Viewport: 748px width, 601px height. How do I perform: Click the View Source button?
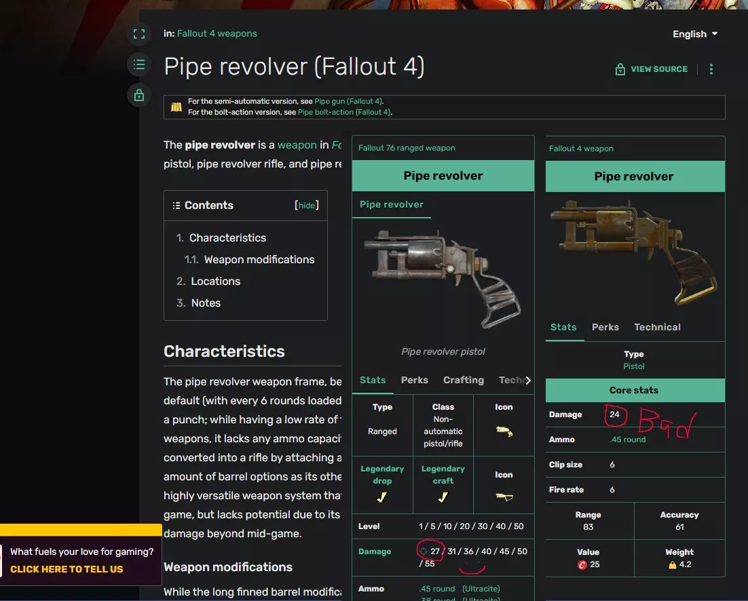[652, 69]
